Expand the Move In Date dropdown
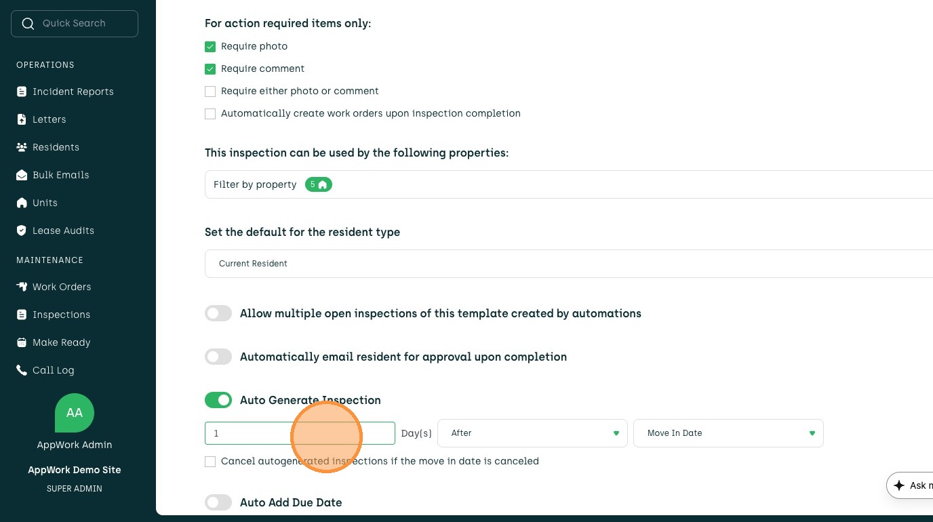The width and height of the screenshot is (933, 522). 728,433
